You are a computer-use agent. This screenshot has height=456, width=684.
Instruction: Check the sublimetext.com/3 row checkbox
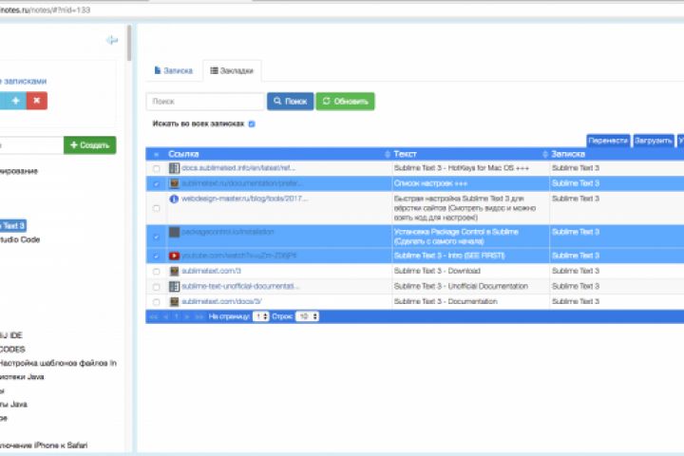(x=156, y=272)
